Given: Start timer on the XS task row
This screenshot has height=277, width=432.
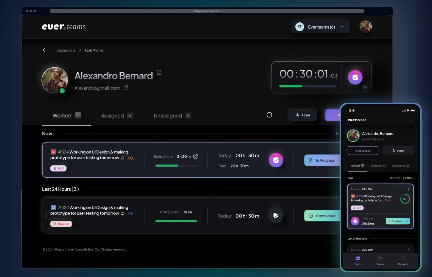Looking at the screenshot, I should [276, 216].
